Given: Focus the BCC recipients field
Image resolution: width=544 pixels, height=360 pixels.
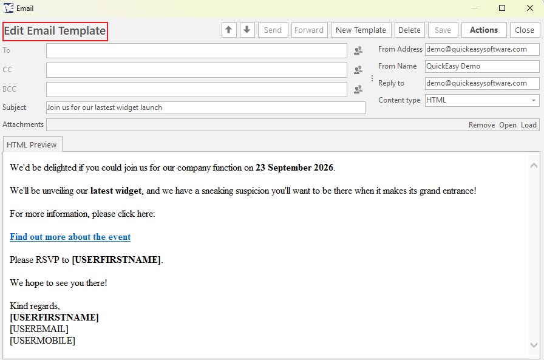Looking at the screenshot, I should click(x=196, y=89).
